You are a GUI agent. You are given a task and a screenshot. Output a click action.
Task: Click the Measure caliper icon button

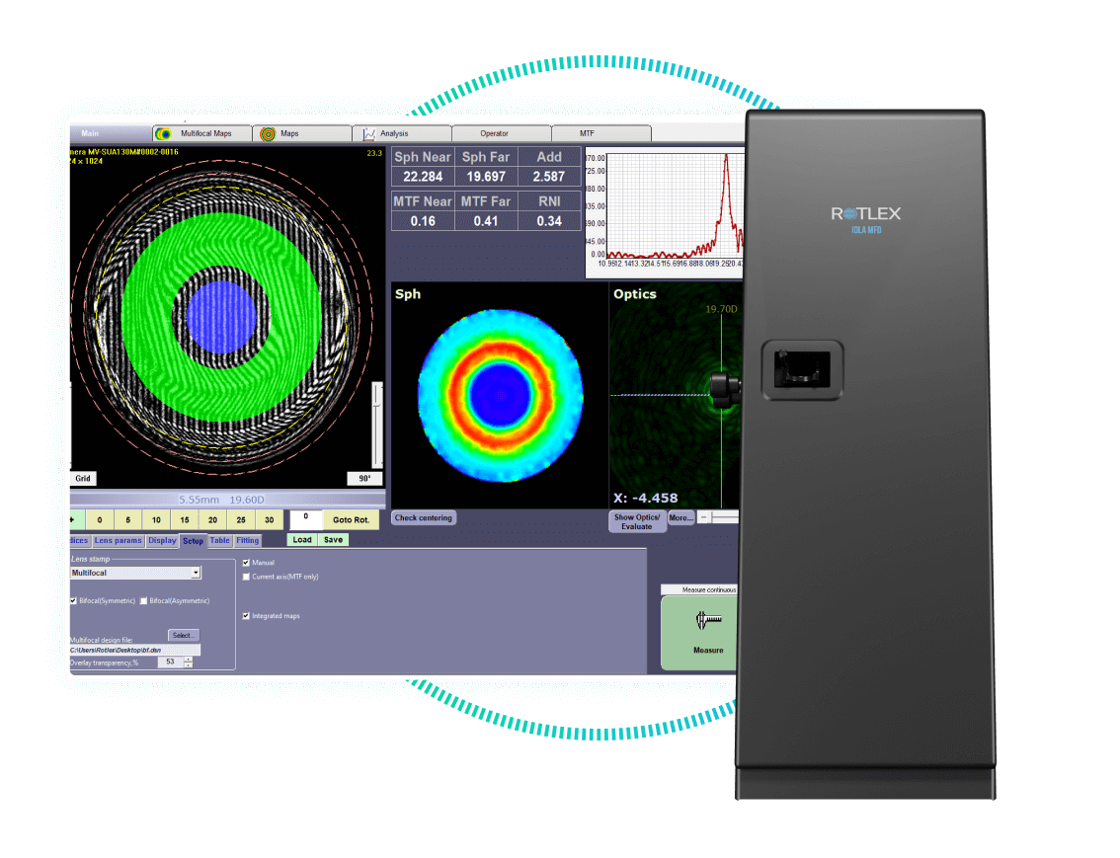[x=707, y=622]
